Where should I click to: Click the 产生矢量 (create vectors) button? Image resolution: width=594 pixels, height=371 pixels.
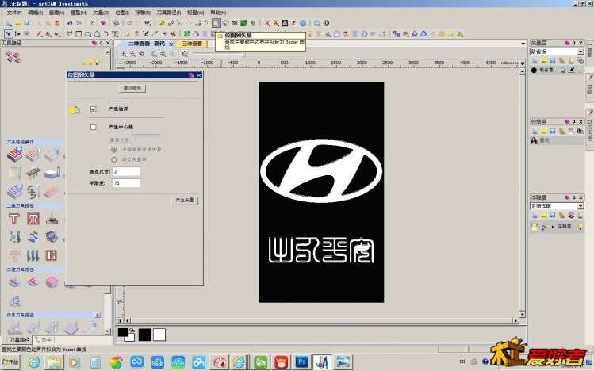point(185,201)
